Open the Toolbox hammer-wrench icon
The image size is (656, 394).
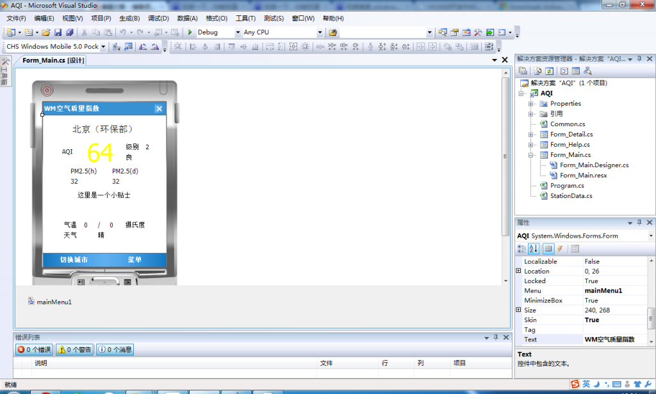tap(478, 32)
